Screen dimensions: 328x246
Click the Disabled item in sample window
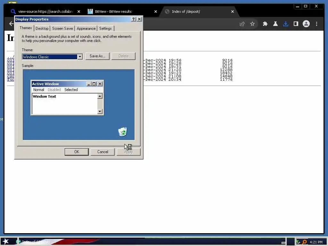[54, 90]
